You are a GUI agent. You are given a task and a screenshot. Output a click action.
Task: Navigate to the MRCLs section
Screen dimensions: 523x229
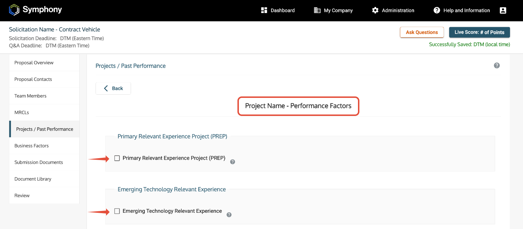pyautogui.click(x=22, y=112)
